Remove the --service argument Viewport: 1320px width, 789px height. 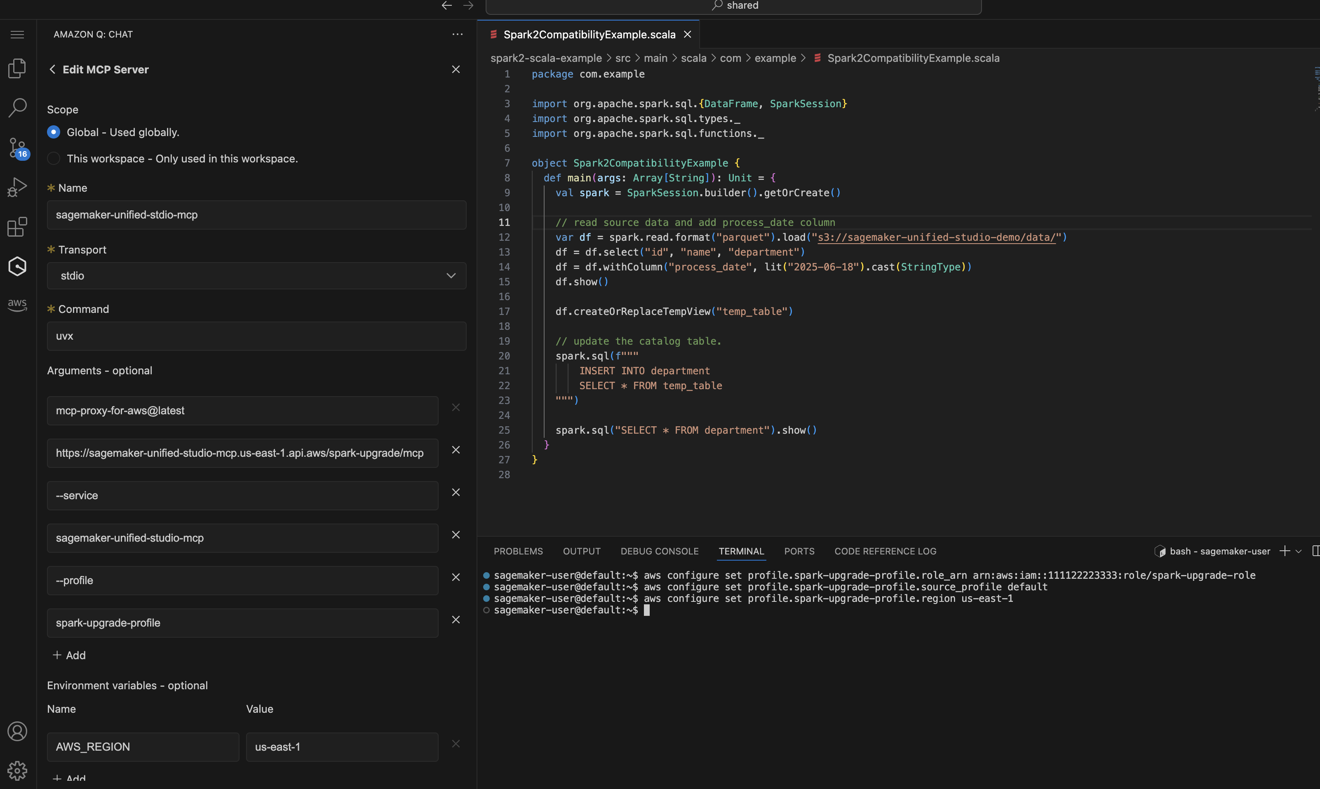coord(456,492)
